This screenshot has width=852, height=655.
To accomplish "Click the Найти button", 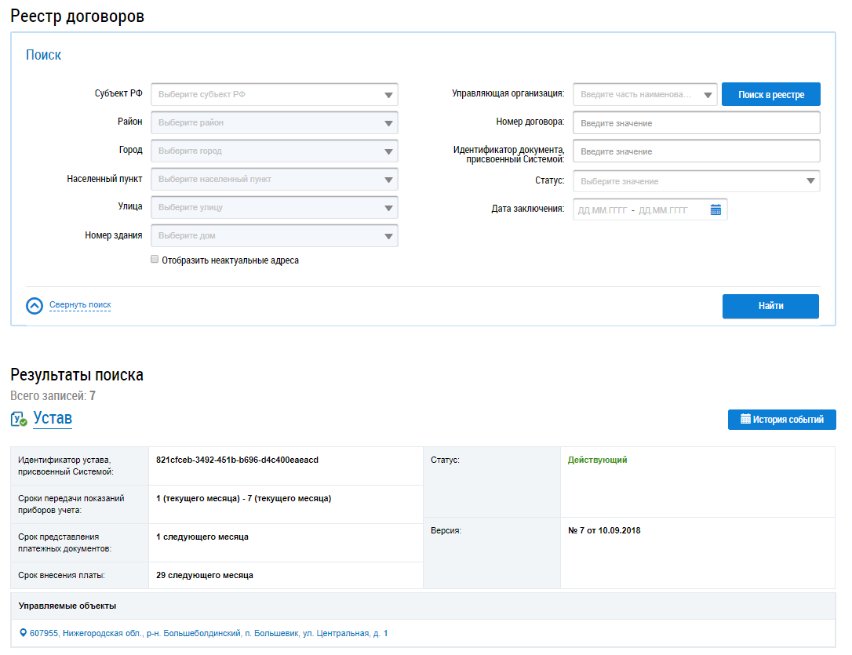I will pos(770,306).
